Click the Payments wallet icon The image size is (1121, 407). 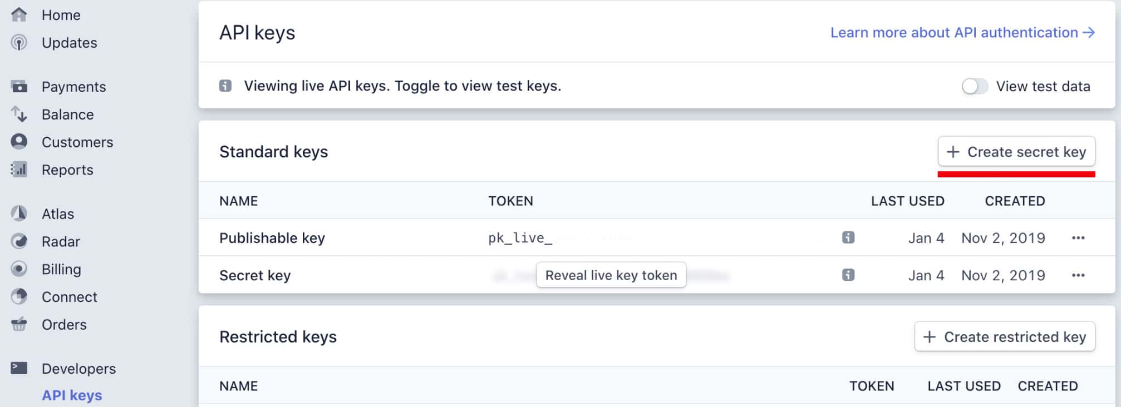pyautogui.click(x=19, y=86)
